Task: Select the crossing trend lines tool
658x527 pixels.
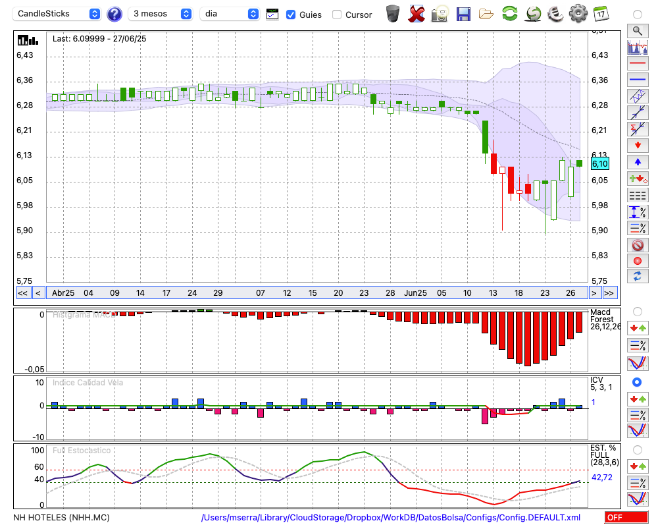Action: pyautogui.click(x=638, y=113)
